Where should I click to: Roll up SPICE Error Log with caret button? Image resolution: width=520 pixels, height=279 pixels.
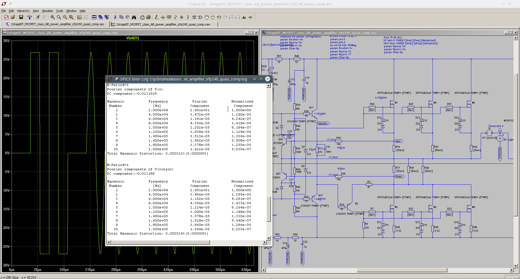261,79
